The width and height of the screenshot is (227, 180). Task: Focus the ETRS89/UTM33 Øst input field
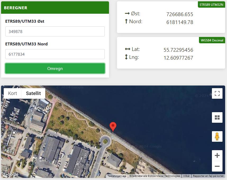tap(55, 31)
